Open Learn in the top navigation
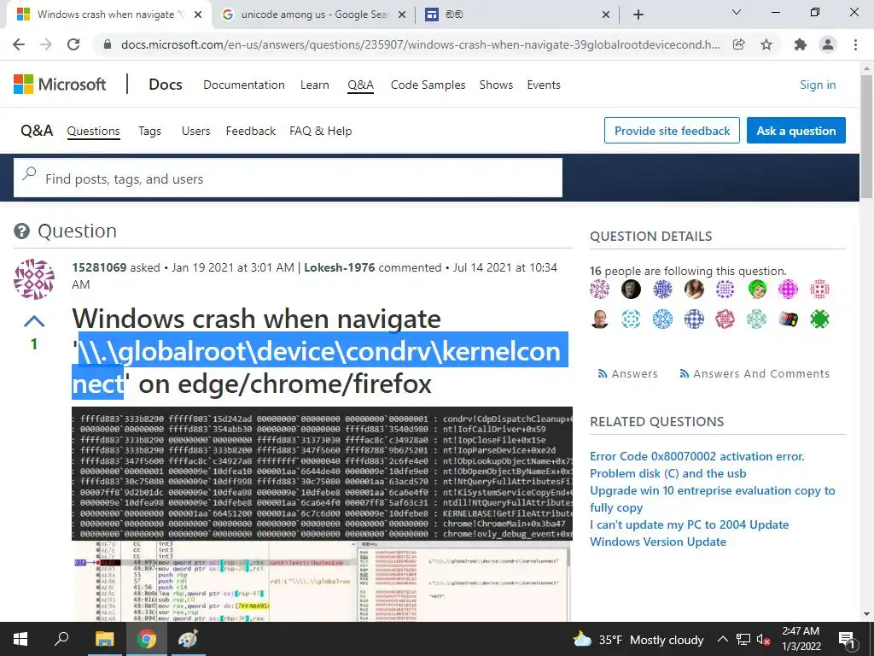874x656 pixels. [x=314, y=85]
